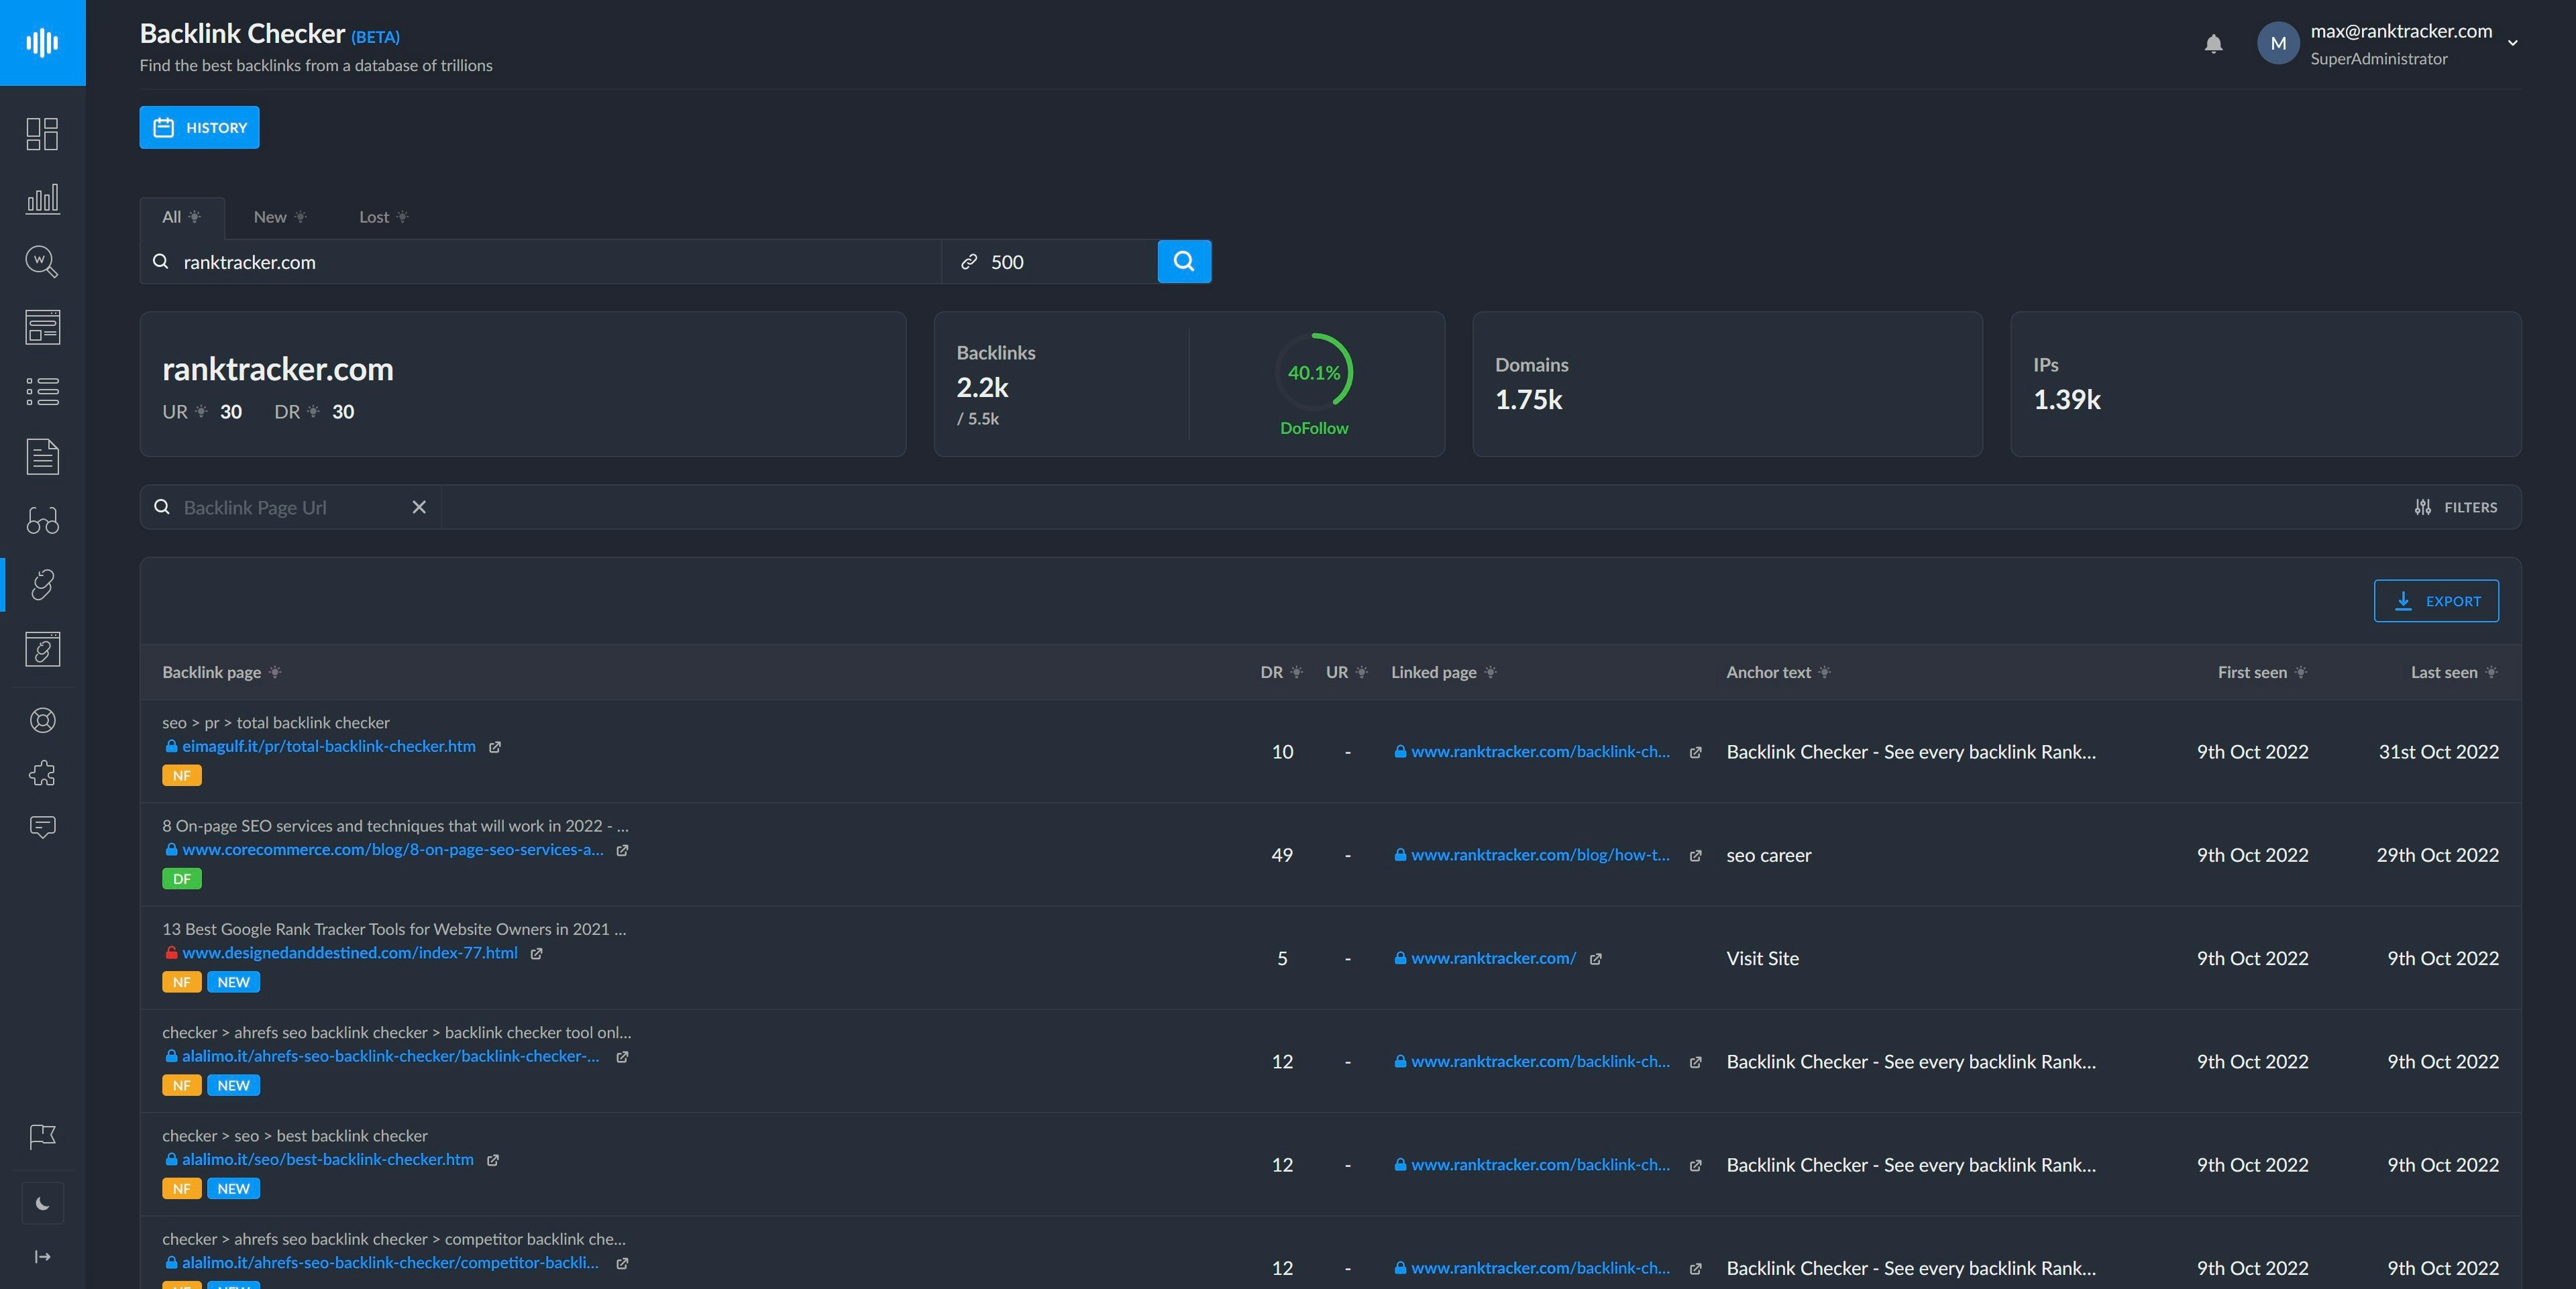The height and width of the screenshot is (1289, 2576).
Task: Open the bar chart rank tracking icon
Action: 42,198
